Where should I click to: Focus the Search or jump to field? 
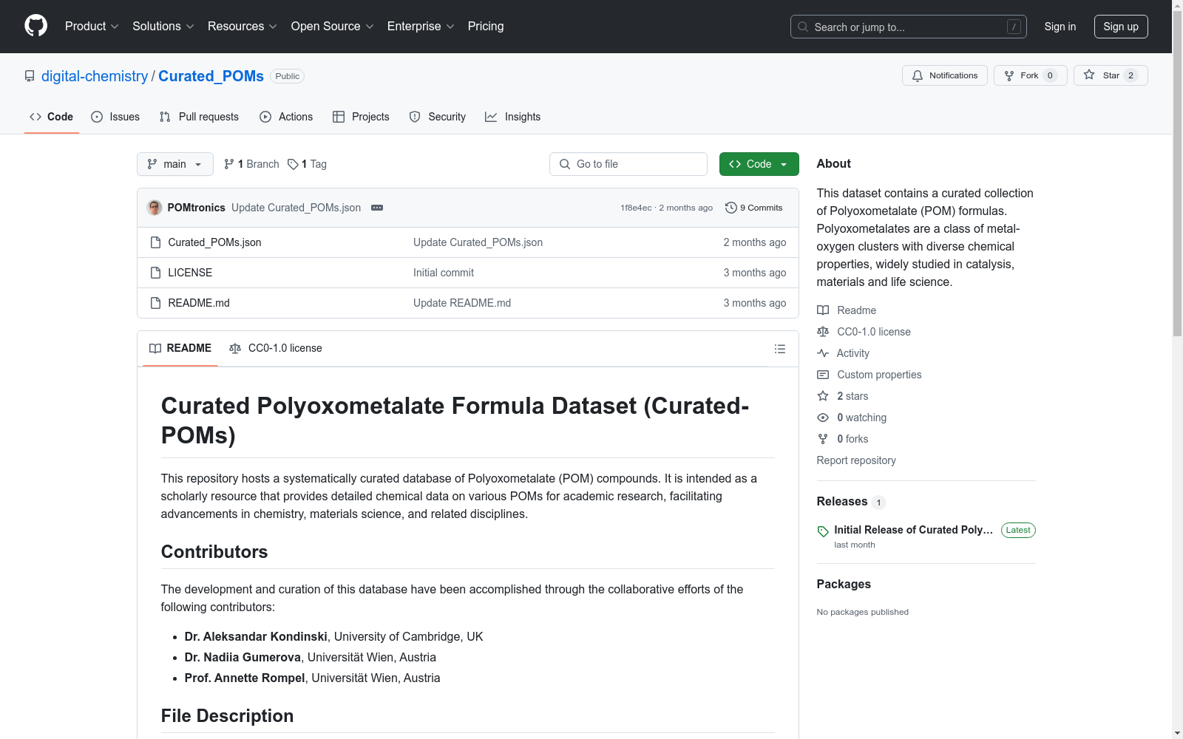[909, 27]
